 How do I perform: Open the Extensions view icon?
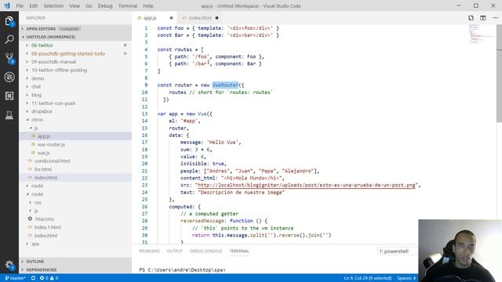[9, 96]
